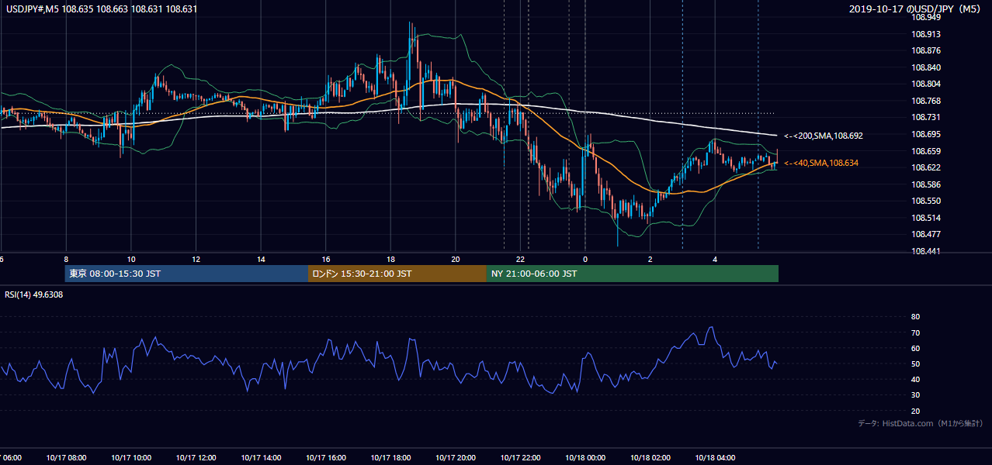Click price axis value 108.441
The height and width of the screenshot is (465, 992).
pyautogui.click(x=924, y=251)
